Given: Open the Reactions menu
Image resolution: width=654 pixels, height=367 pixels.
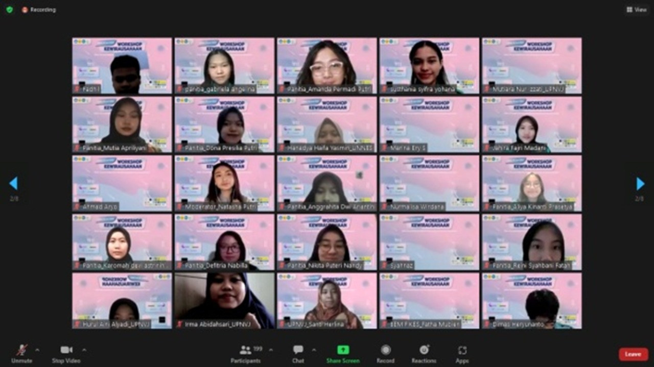Looking at the screenshot, I should [x=424, y=353].
